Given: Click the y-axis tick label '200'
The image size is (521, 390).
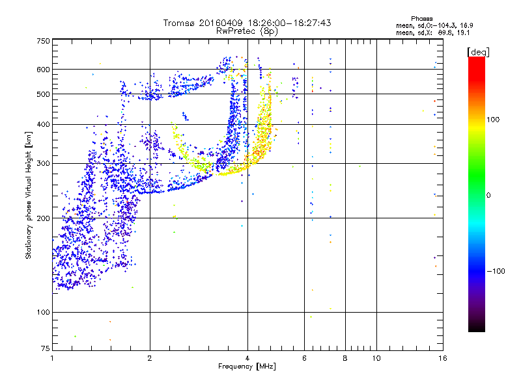Looking at the screenshot, I should tap(43, 218).
